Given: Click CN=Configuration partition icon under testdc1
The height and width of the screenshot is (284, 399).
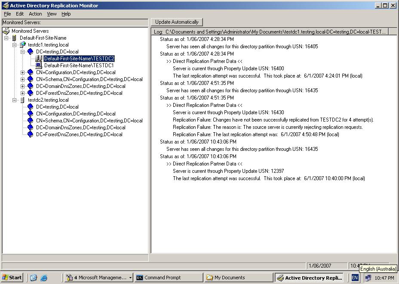Looking at the screenshot, I should click(x=30, y=72).
